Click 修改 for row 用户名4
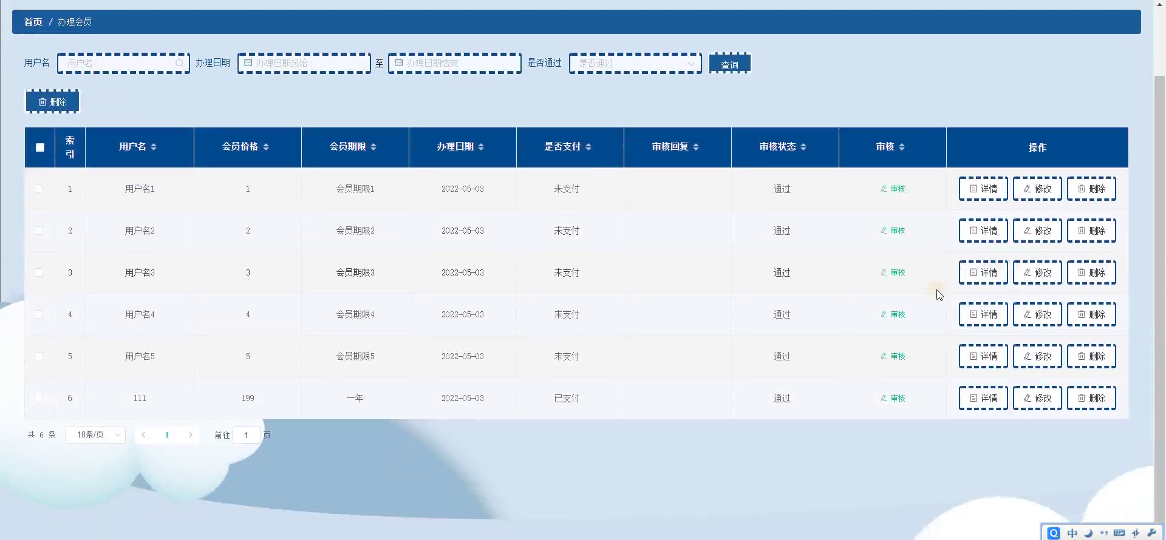Viewport: 1166px width, 540px height. coord(1037,314)
